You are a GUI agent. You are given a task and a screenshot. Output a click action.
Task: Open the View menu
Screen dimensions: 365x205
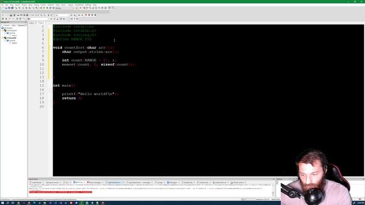click(x=11, y=5)
